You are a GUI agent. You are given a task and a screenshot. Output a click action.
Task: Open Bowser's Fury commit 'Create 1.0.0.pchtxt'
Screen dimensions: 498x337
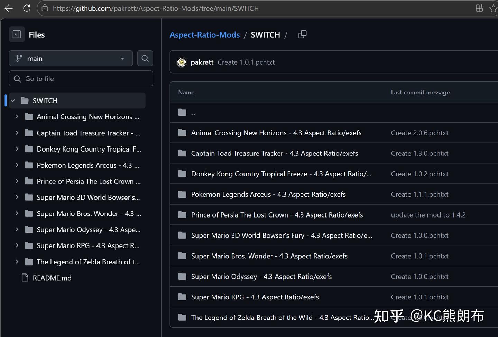tap(419, 235)
